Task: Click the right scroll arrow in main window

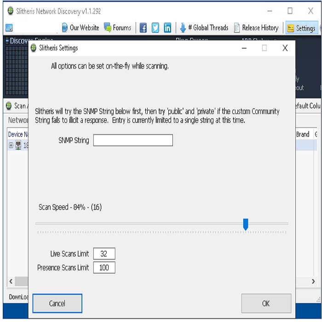Action: pyautogui.click(x=313, y=281)
